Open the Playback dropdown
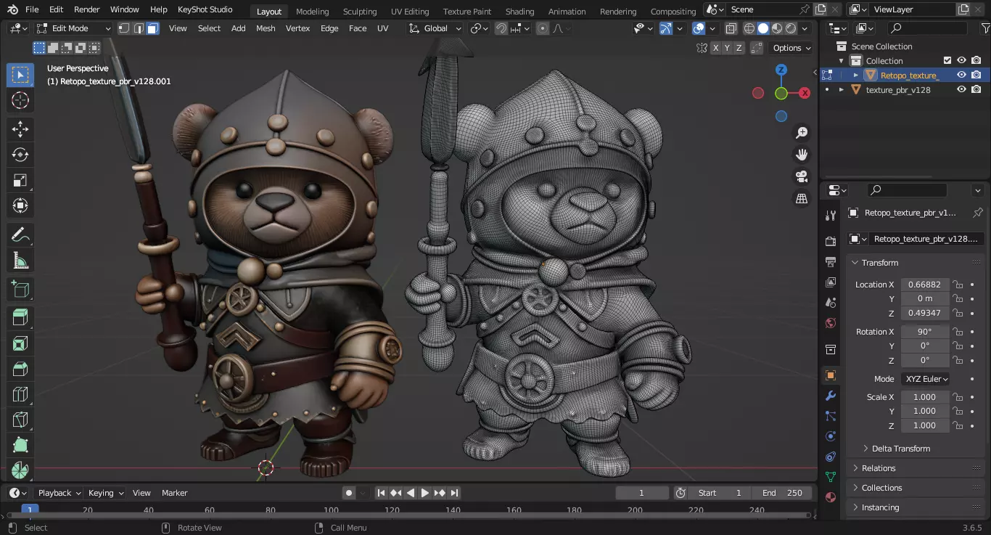This screenshot has height=535, width=991. click(59, 493)
